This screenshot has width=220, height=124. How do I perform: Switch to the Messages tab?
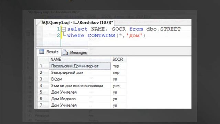pyautogui.click(x=75, y=52)
